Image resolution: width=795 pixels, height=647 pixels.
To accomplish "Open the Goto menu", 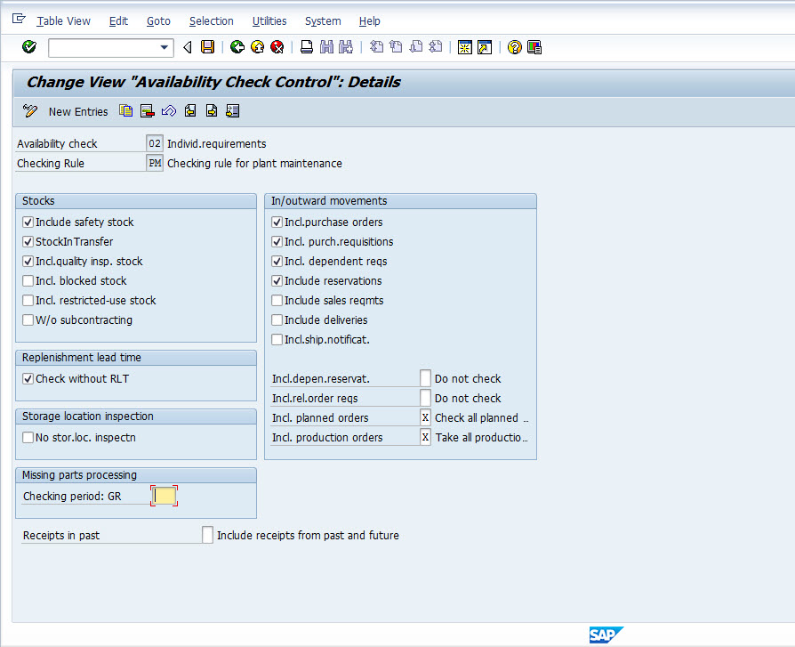I will pyautogui.click(x=158, y=21).
